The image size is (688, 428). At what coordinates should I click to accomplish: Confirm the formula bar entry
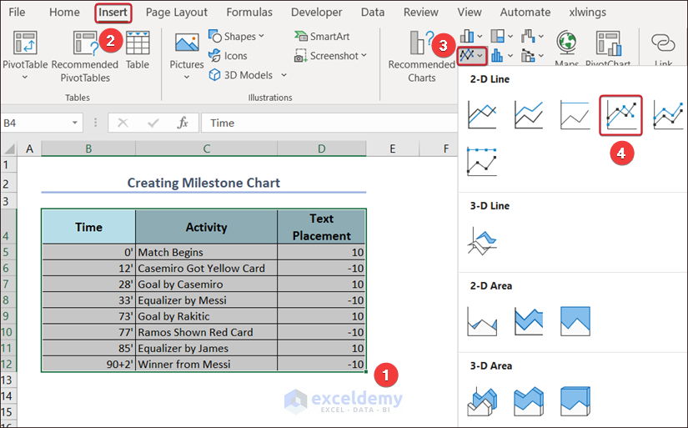[153, 123]
